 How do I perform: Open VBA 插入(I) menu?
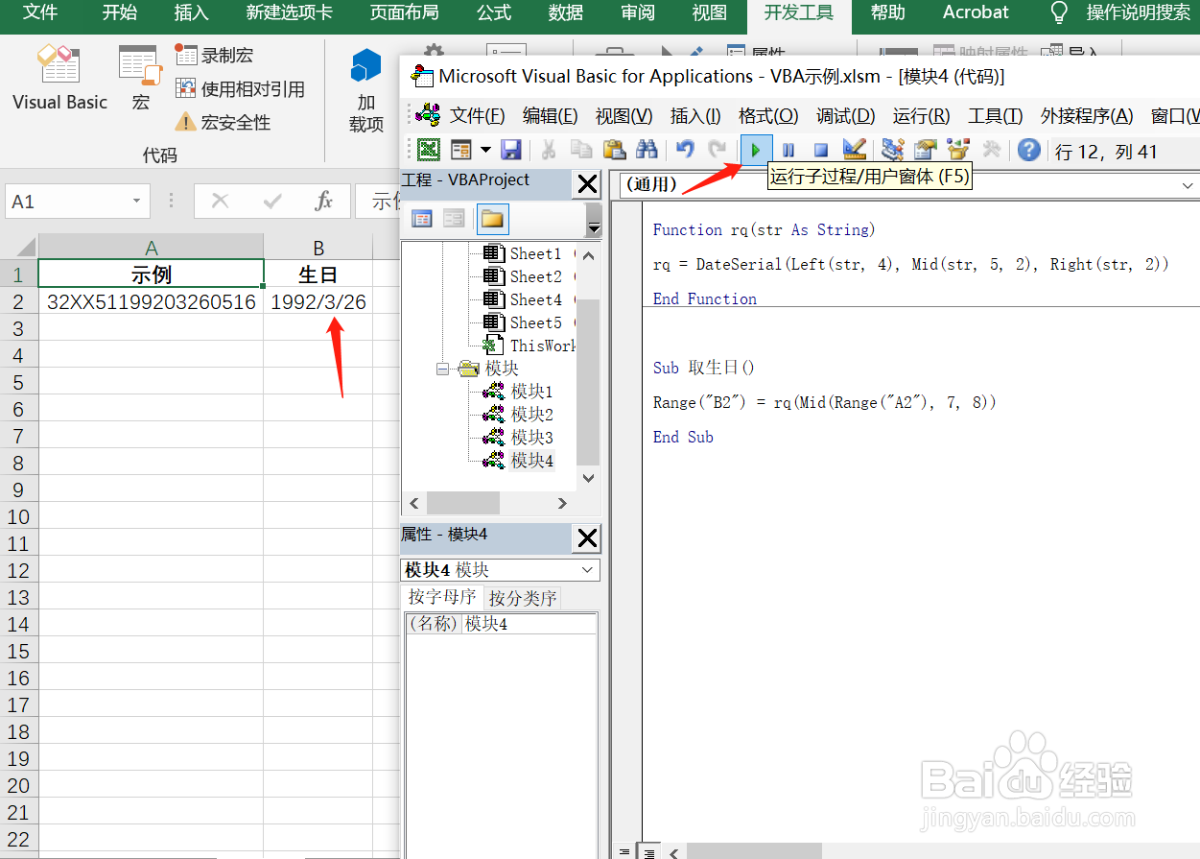tap(695, 116)
